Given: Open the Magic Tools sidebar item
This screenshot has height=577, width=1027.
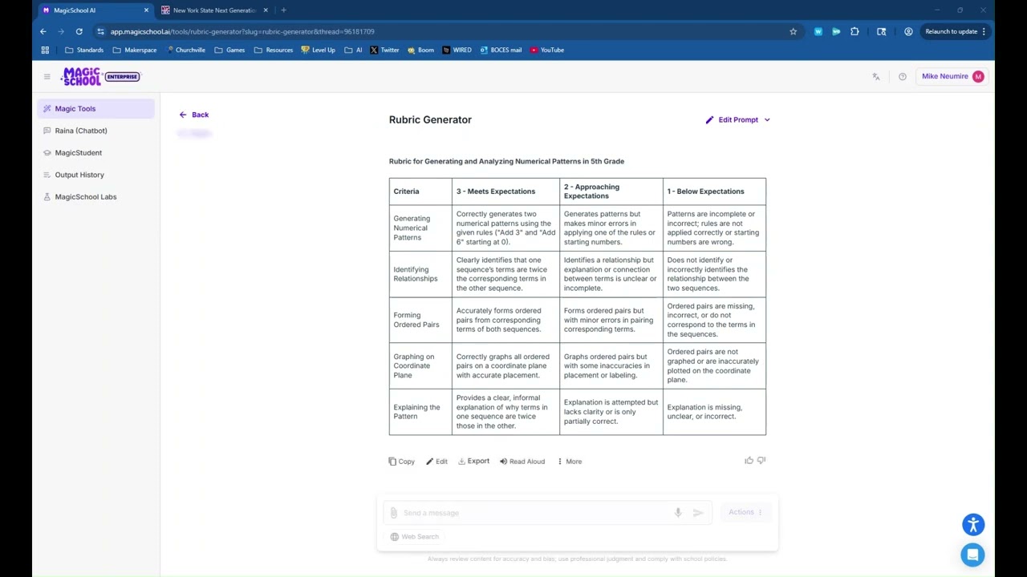Looking at the screenshot, I should (95, 108).
